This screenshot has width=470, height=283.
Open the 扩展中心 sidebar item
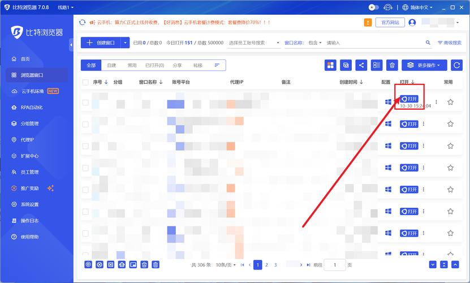pos(29,156)
